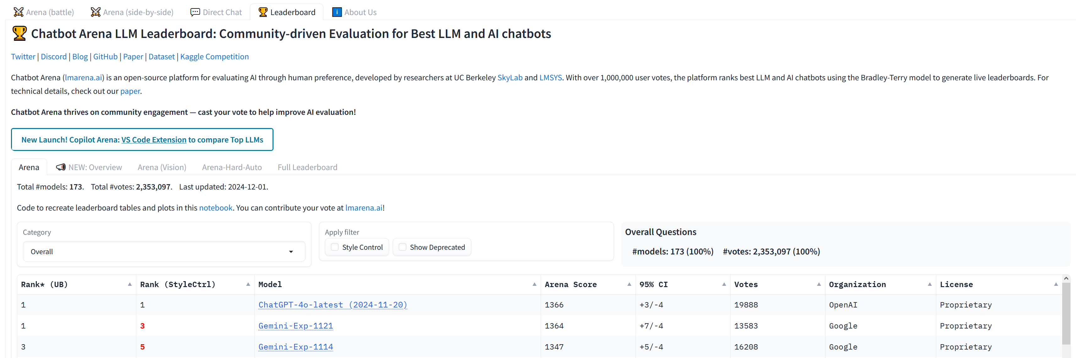
Task: Sort by Model column arrow
Action: click(534, 284)
